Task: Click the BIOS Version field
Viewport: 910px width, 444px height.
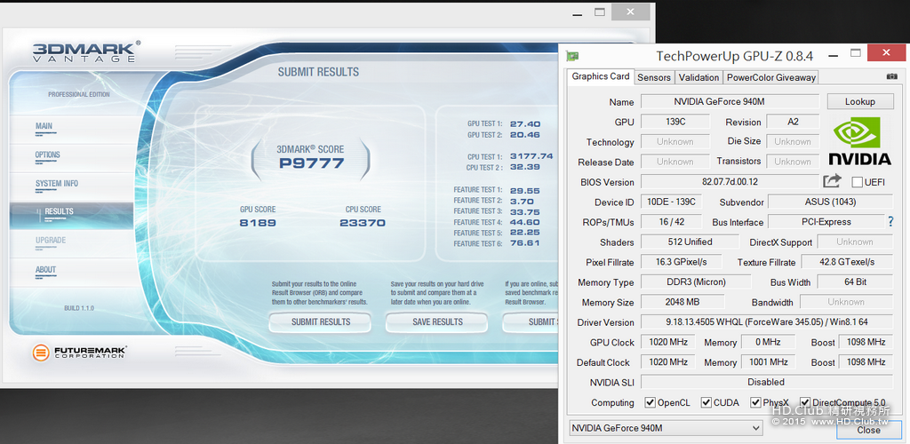Action: pos(730,181)
